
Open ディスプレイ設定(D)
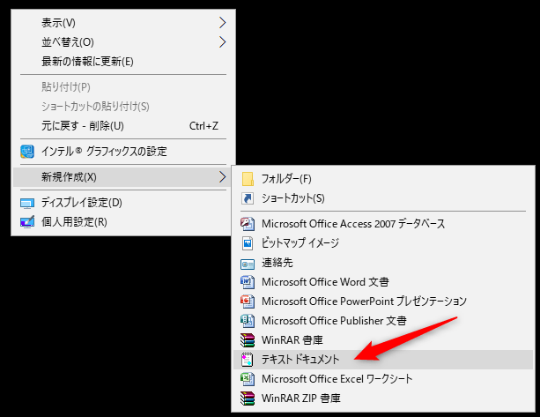(122, 203)
